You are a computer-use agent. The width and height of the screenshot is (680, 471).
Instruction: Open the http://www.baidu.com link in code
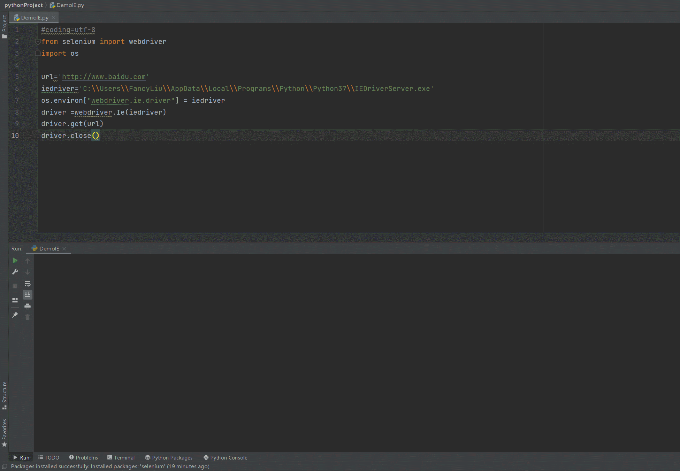[x=104, y=77]
